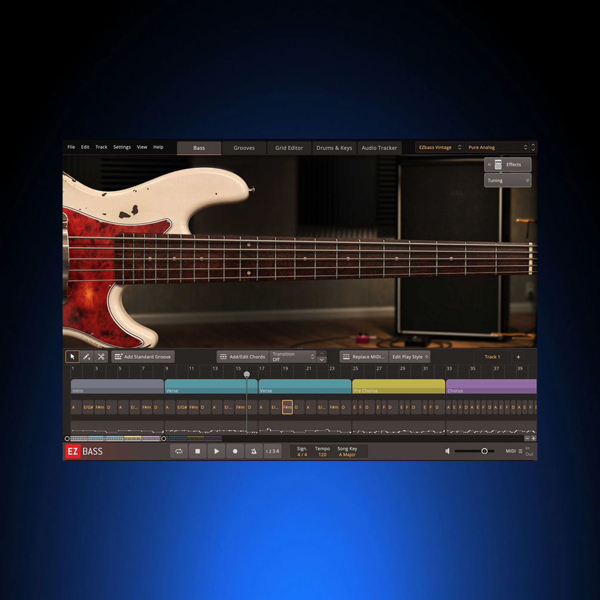Switch to Drums & Keys tab
Image resolution: width=600 pixels, height=600 pixels.
click(334, 147)
